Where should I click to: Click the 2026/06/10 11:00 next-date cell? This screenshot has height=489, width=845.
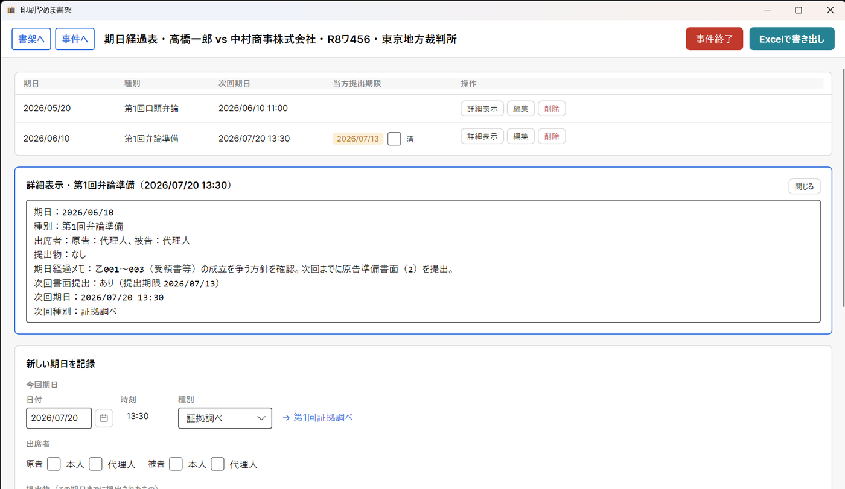click(x=253, y=109)
